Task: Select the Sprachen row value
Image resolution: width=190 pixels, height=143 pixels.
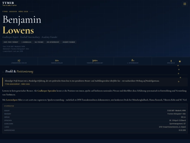Action: [177, 120]
